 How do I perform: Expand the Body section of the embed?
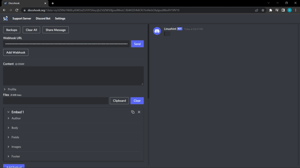pos(15,128)
